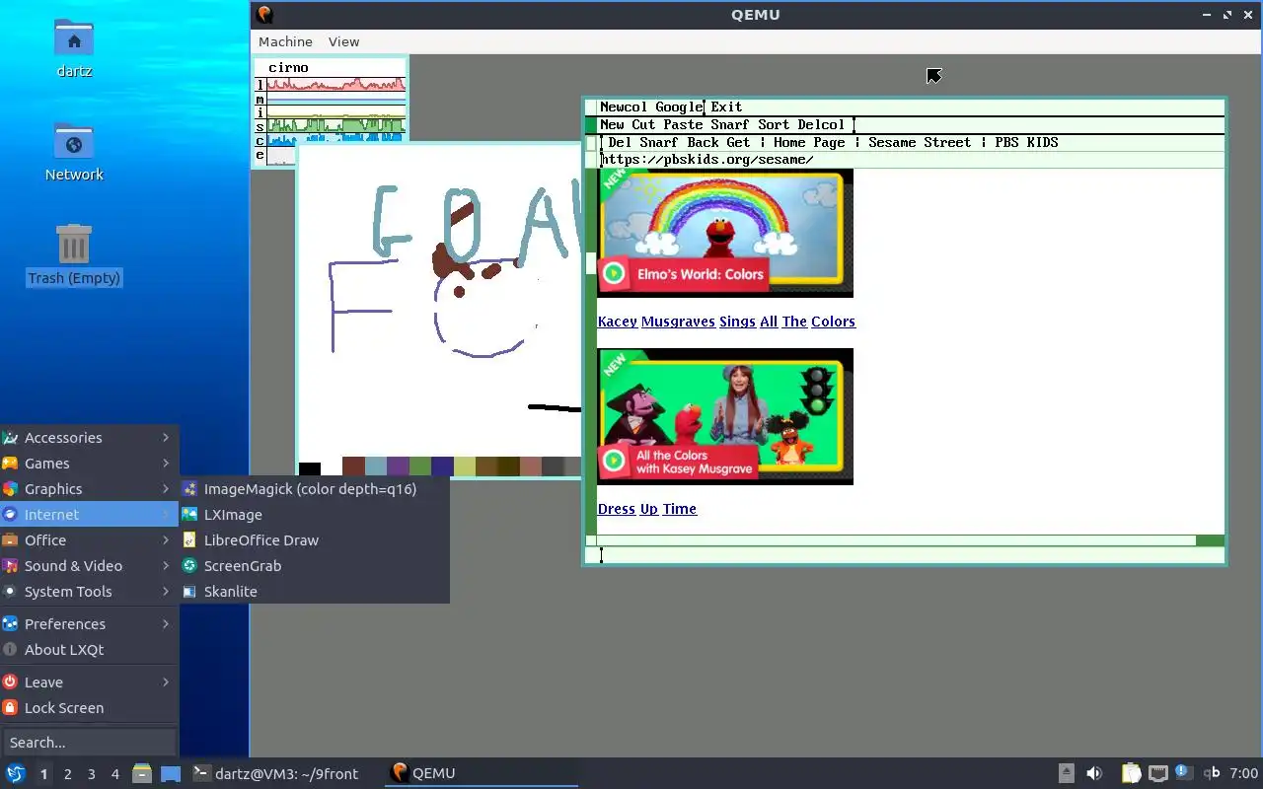Pick the light blue paint color swatch

pos(375,466)
